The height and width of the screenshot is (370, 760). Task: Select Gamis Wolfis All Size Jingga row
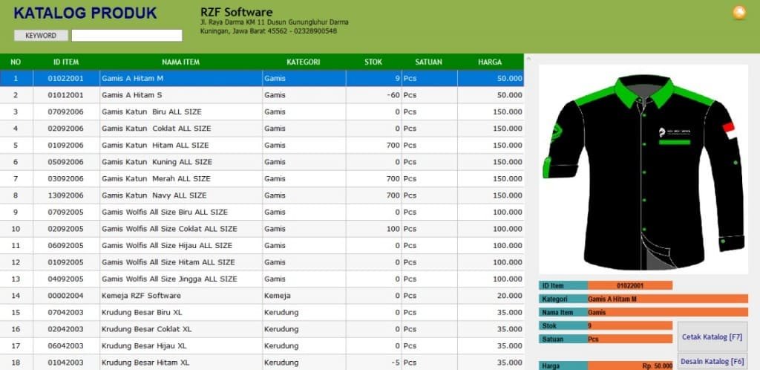coord(262,279)
